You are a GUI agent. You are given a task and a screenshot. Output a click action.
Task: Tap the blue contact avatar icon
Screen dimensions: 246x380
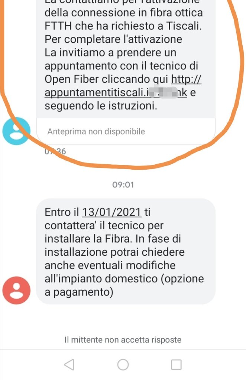point(16,131)
